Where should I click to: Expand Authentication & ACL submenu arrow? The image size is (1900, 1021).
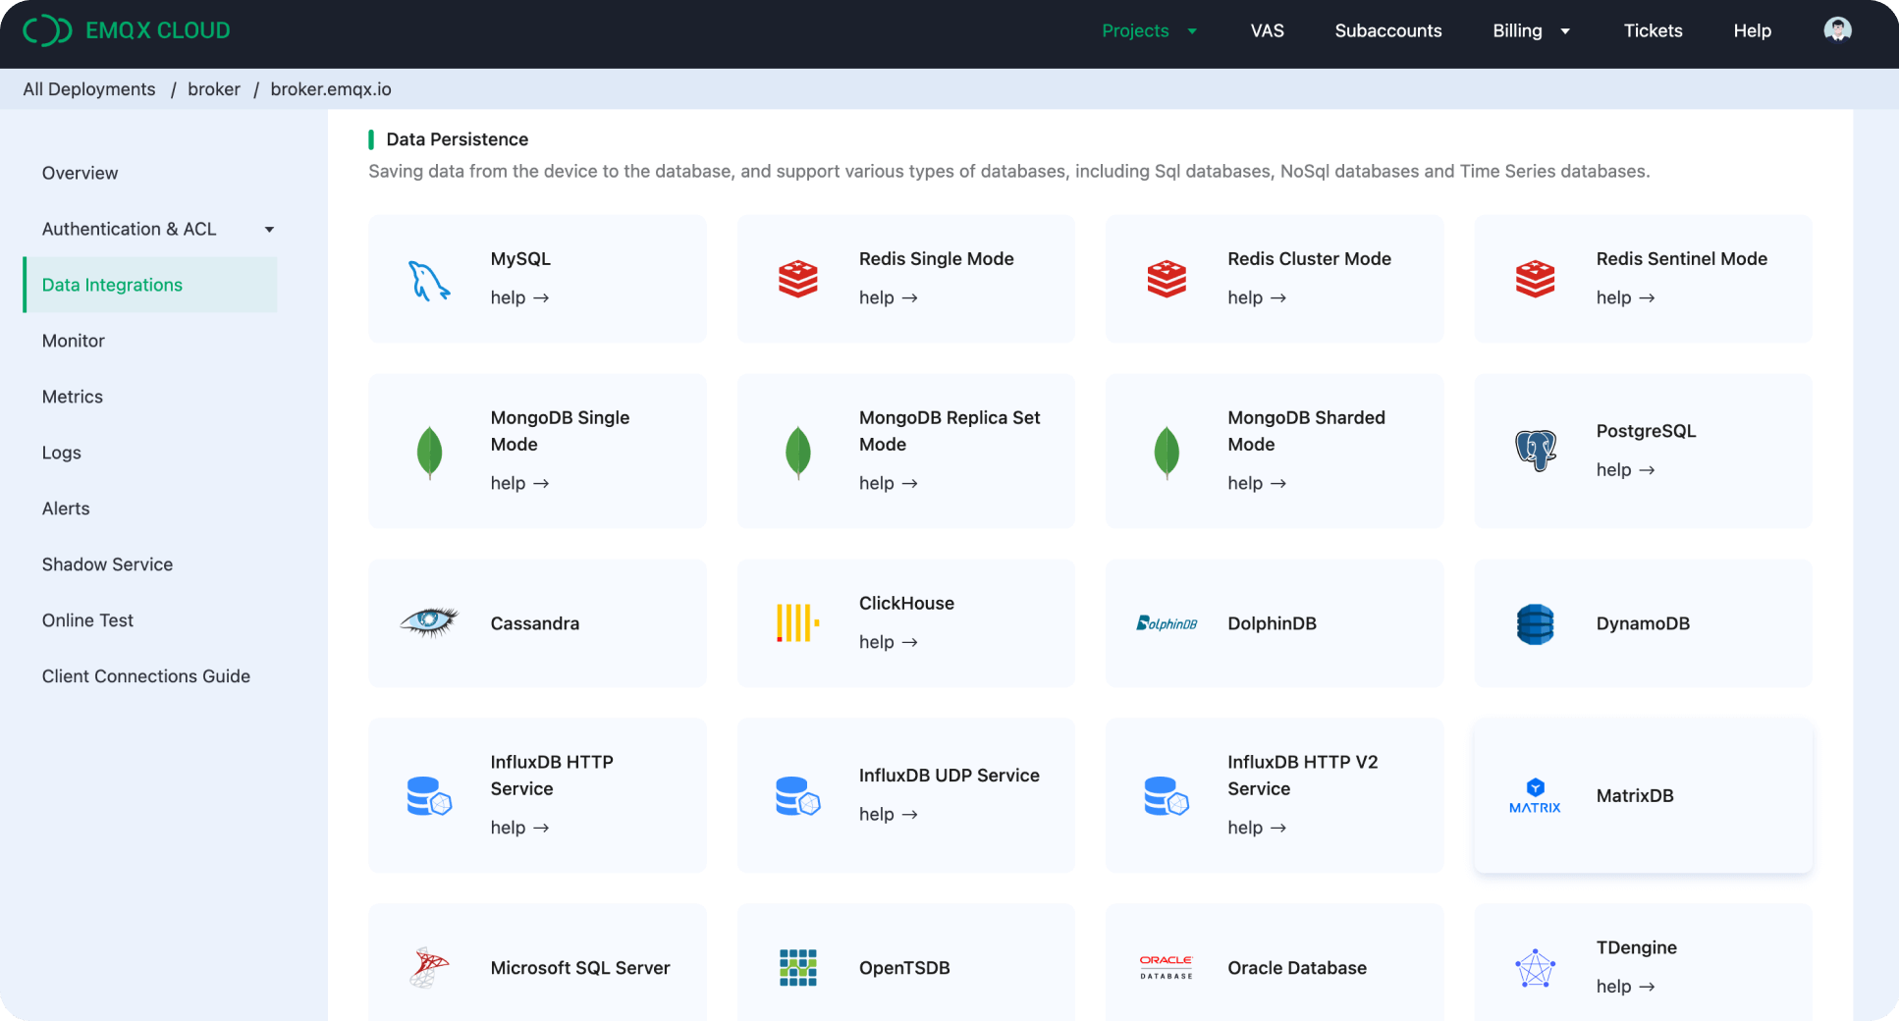pyautogui.click(x=269, y=230)
